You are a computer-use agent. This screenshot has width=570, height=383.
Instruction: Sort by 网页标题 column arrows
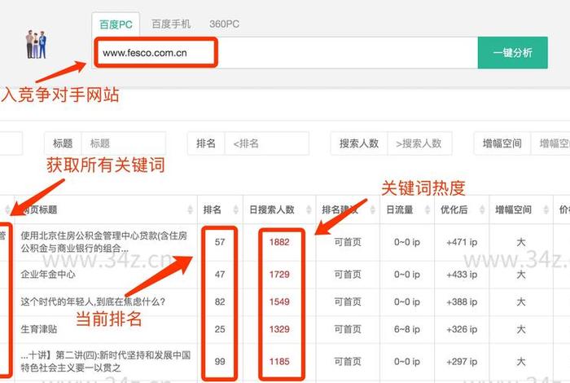click(190, 209)
